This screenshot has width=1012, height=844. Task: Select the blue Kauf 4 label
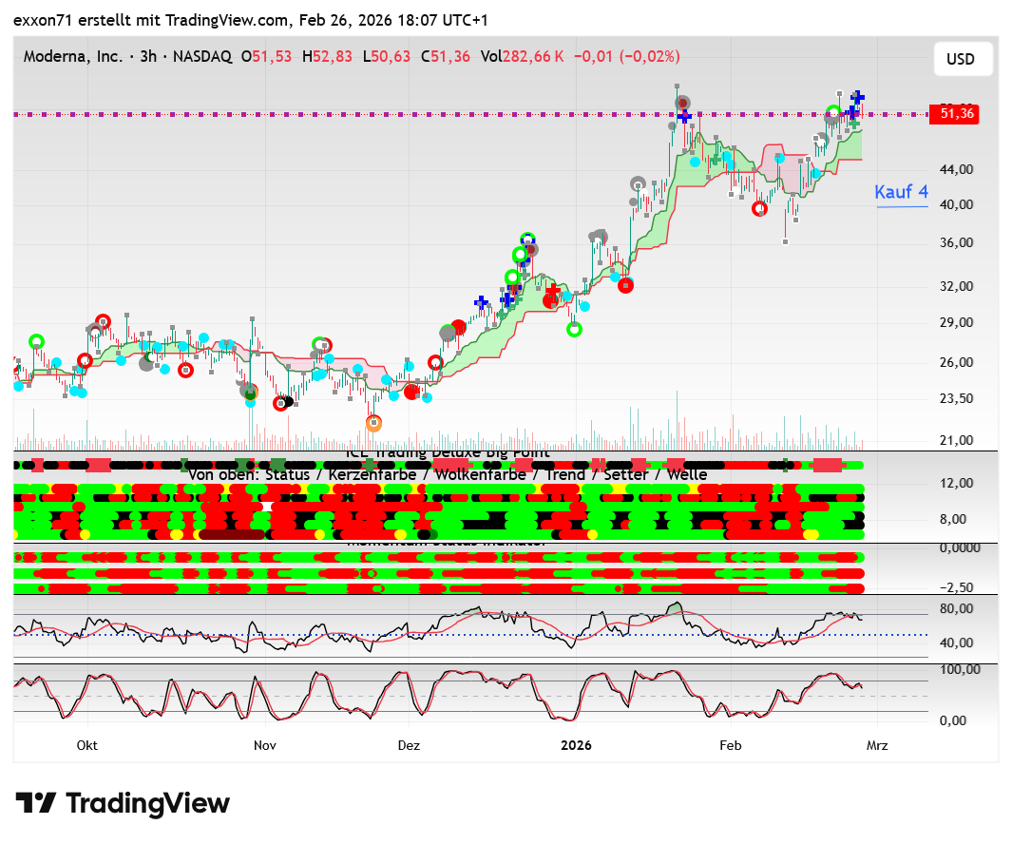[901, 191]
